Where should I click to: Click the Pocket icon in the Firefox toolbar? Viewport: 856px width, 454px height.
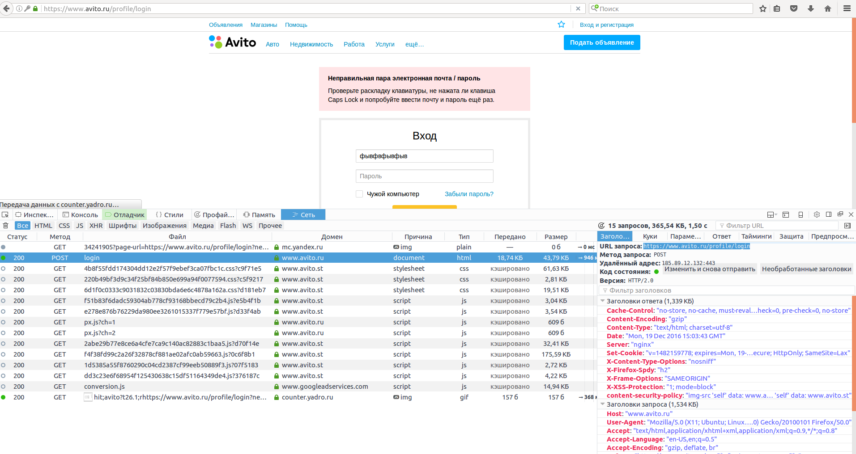794,8
